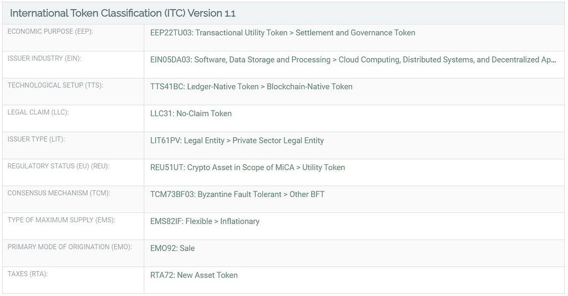Screen dimensions: 568x296
Task: Click the Economic Purpose (EEP) label
Action: 50,32
